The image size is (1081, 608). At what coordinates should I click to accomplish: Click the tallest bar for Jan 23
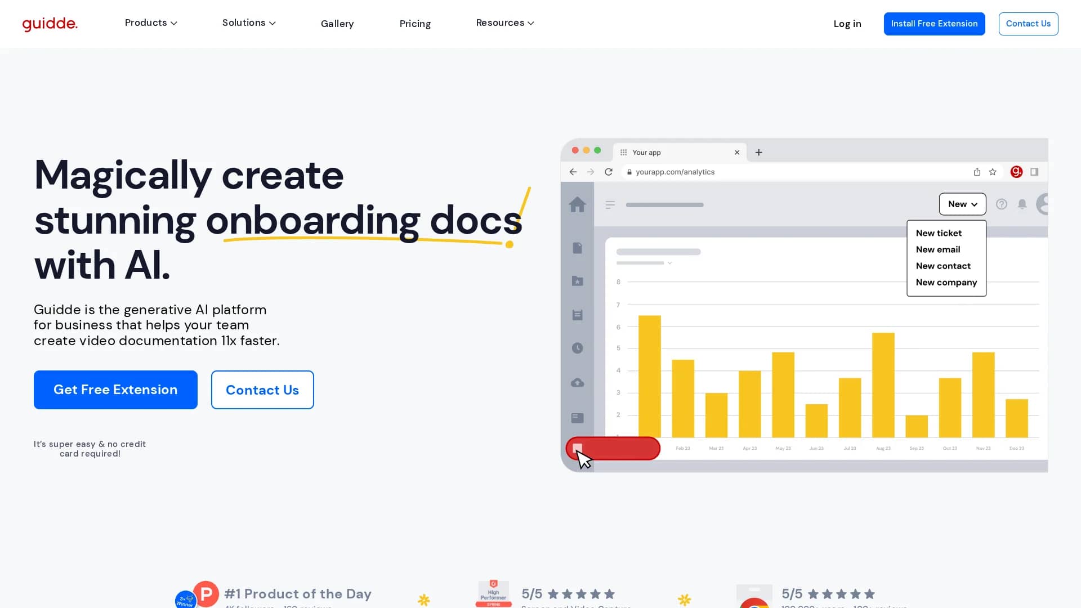[649, 376]
